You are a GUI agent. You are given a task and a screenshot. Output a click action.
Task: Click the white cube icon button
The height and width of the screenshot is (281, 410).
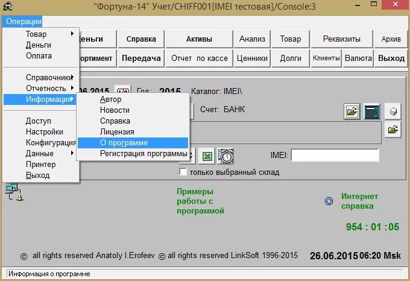pos(393,112)
